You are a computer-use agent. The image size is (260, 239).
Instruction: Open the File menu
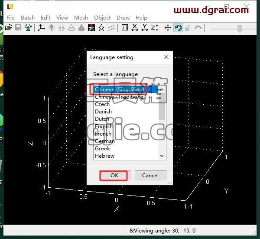10,18
